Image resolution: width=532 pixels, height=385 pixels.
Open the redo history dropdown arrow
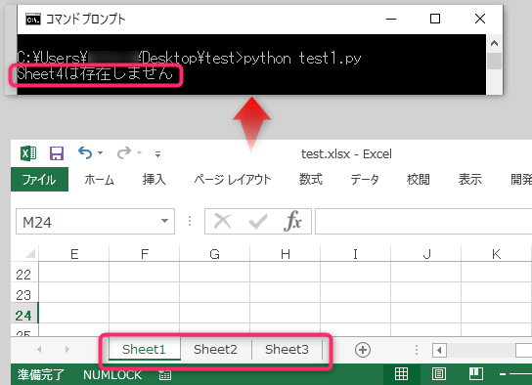(x=139, y=153)
